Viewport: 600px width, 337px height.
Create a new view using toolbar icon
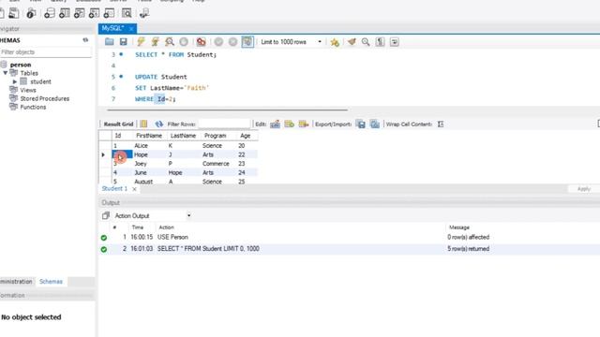pos(79,13)
